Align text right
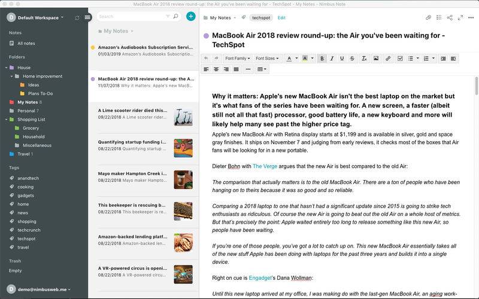Image resolution: width=479 pixels, height=299 pixels. 226,69
